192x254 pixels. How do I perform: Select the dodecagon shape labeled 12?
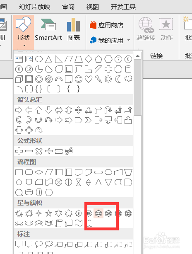(29, 69)
